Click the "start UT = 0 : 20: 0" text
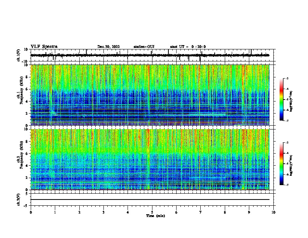Screen dimensions: 308x238 click(x=188, y=47)
